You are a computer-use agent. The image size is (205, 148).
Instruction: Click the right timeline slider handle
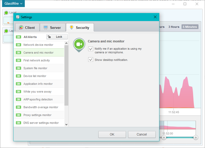[196, 138]
